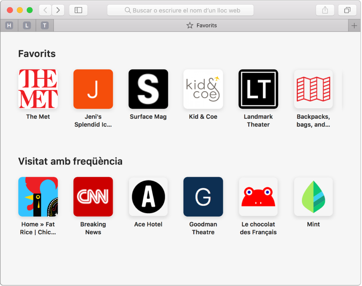Screen dimensions: 362x286
Task: Toggle the sidebar button in the toolbar
Action: [78, 10]
